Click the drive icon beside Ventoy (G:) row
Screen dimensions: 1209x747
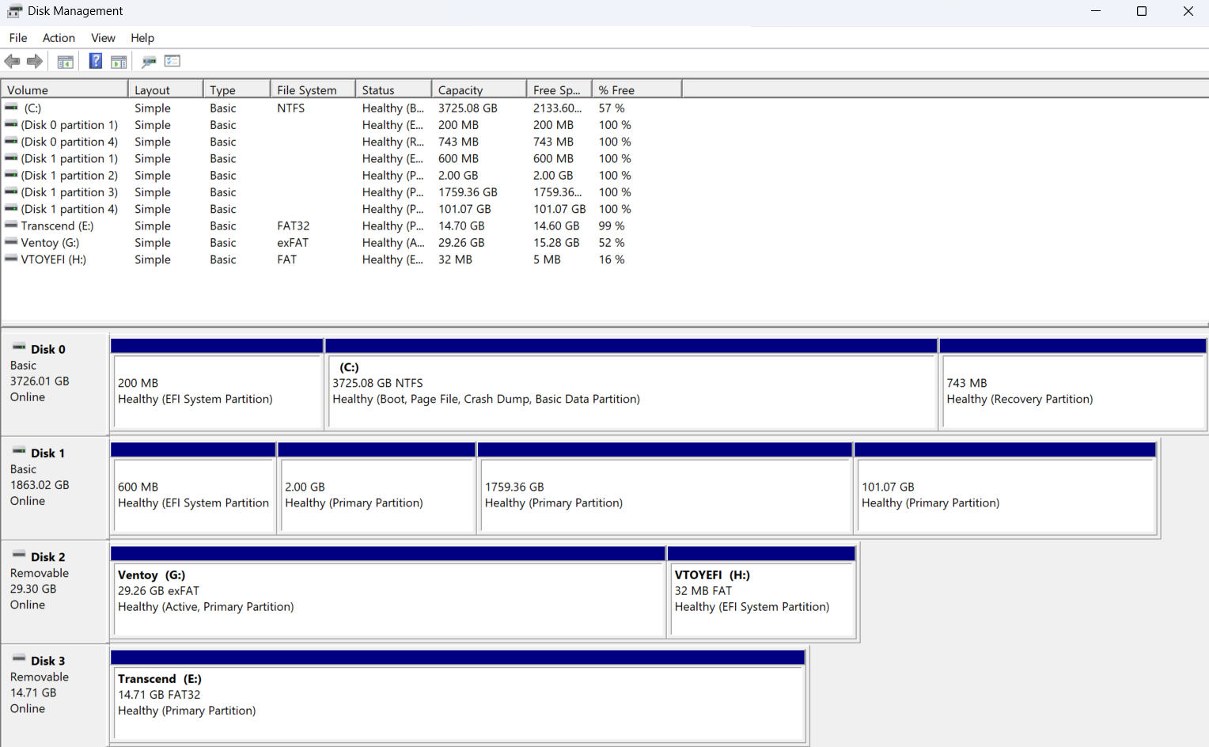point(11,242)
